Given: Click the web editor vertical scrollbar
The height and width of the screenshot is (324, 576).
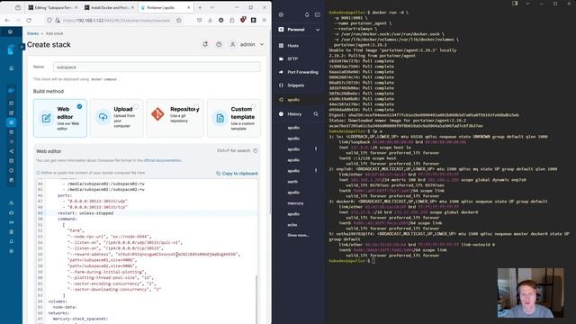Looking at the screenshot, I should (256, 300).
